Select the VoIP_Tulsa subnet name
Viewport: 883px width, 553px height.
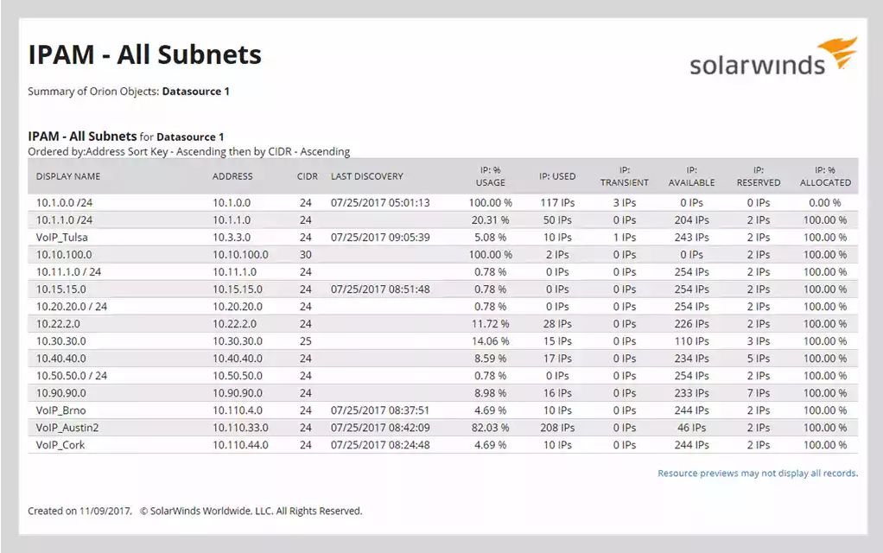pyautogui.click(x=62, y=237)
